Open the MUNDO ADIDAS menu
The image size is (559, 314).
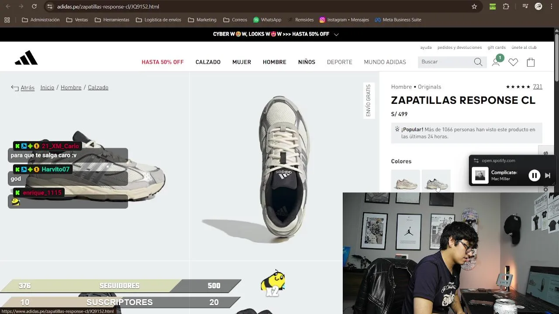coord(385,62)
